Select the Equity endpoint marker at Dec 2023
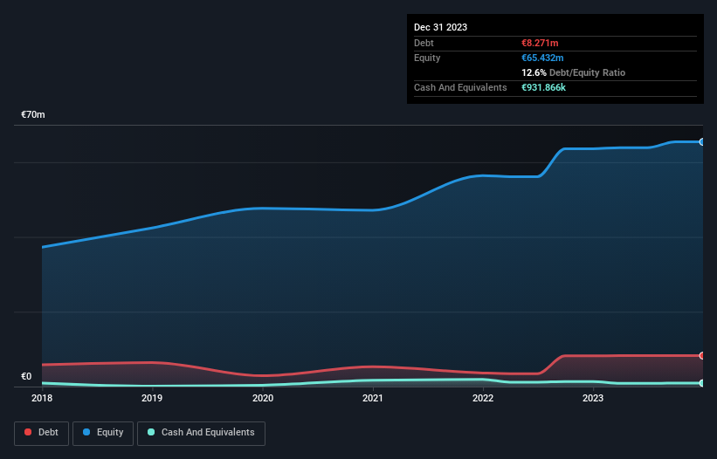Image resolution: width=717 pixels, height=459 pixels. (x=702, y=142)
